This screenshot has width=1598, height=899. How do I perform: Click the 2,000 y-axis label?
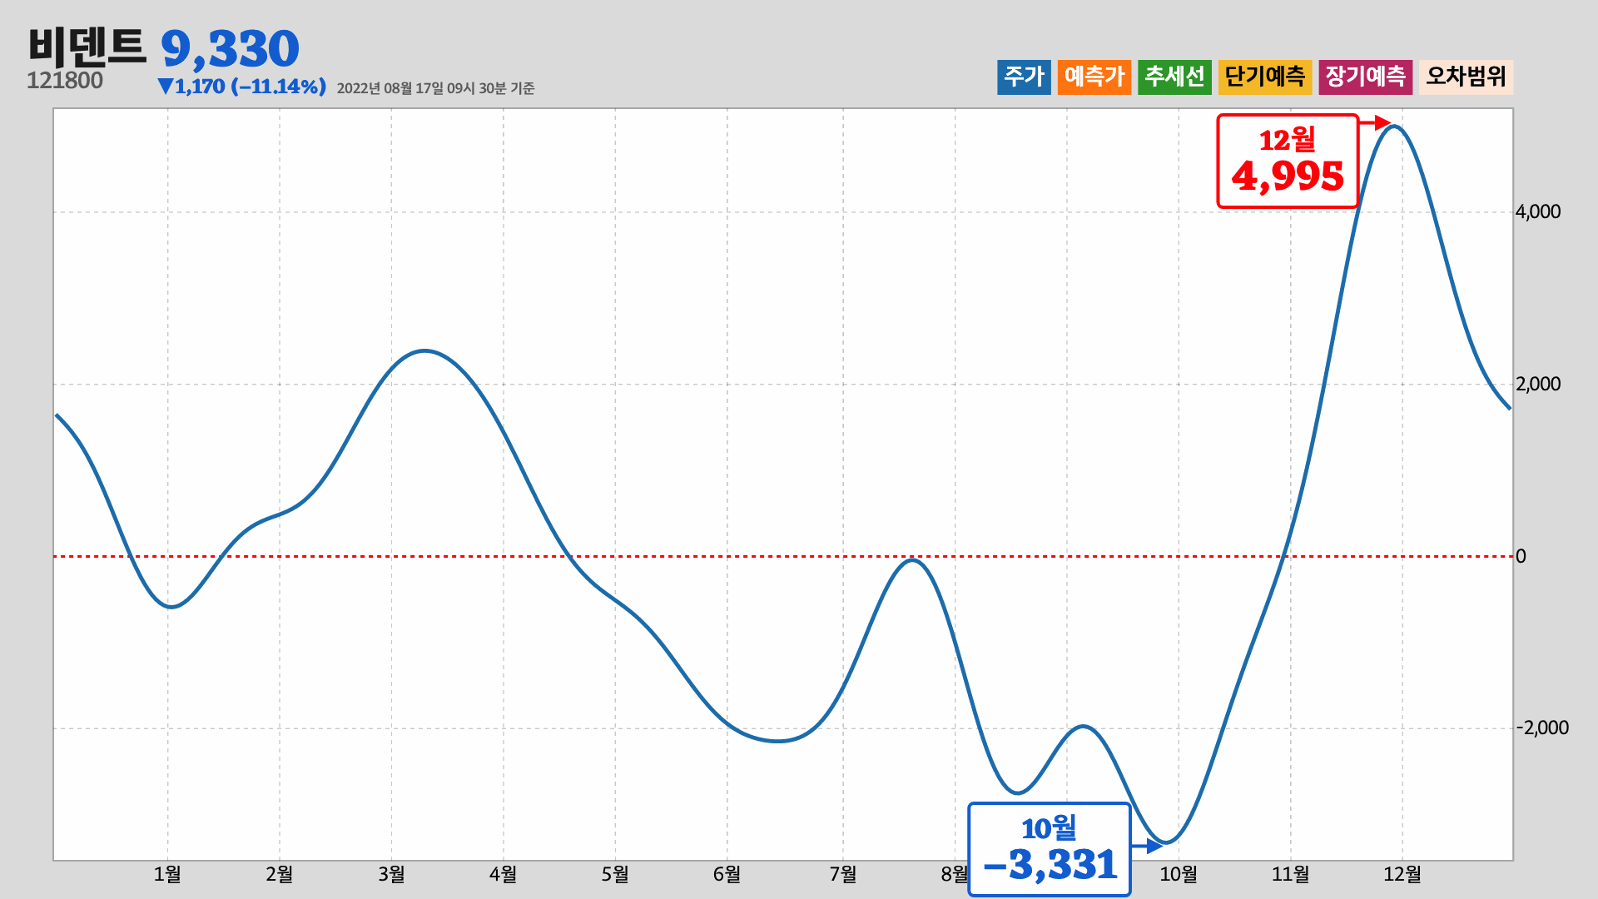point(1538,384)
